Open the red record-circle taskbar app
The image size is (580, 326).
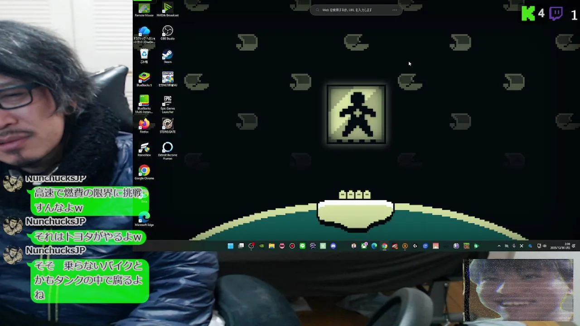(x=292, y=246)
